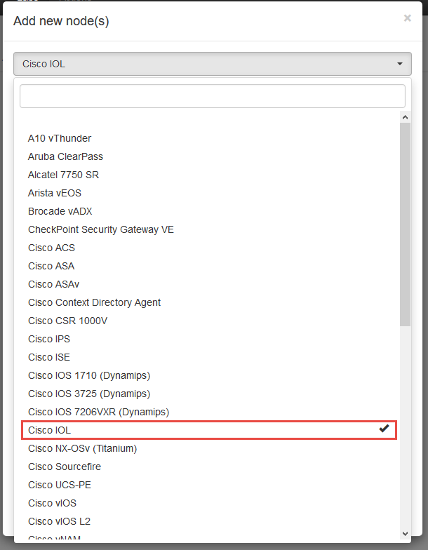Click the dropdown list scrollbar thumb

coord(406,224)
